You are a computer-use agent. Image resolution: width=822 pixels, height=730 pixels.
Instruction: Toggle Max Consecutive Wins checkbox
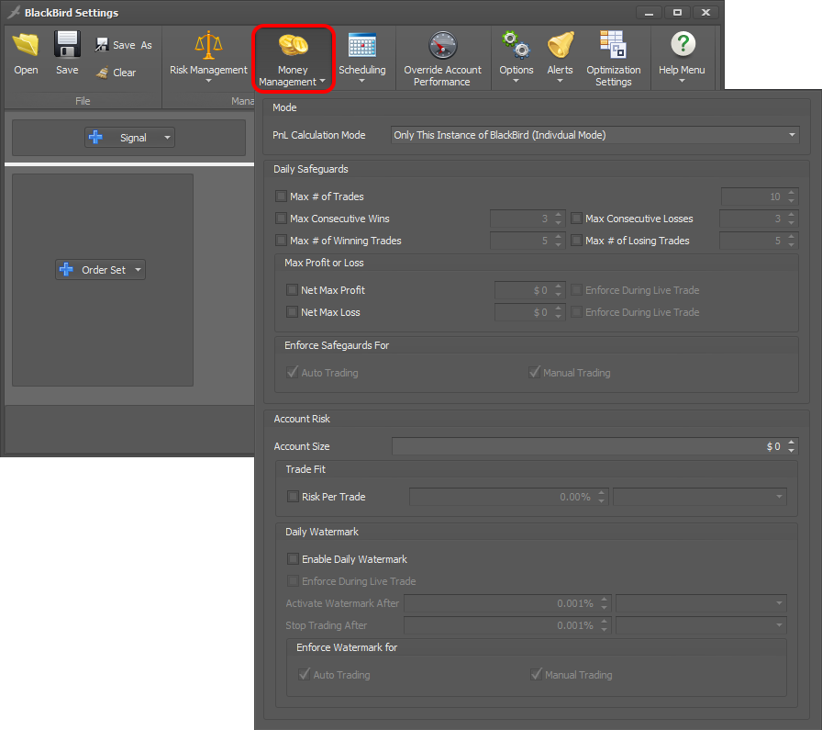click(x=282, y=219)
